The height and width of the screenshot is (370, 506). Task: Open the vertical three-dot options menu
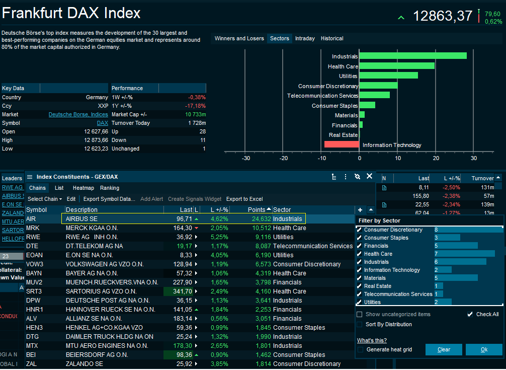(x=346, y=177)
